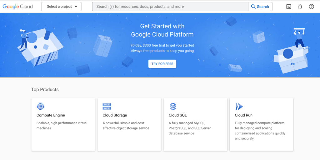Click the Cloud SQL database service description
Screen dimensions: 320x160
pos(190,128)
